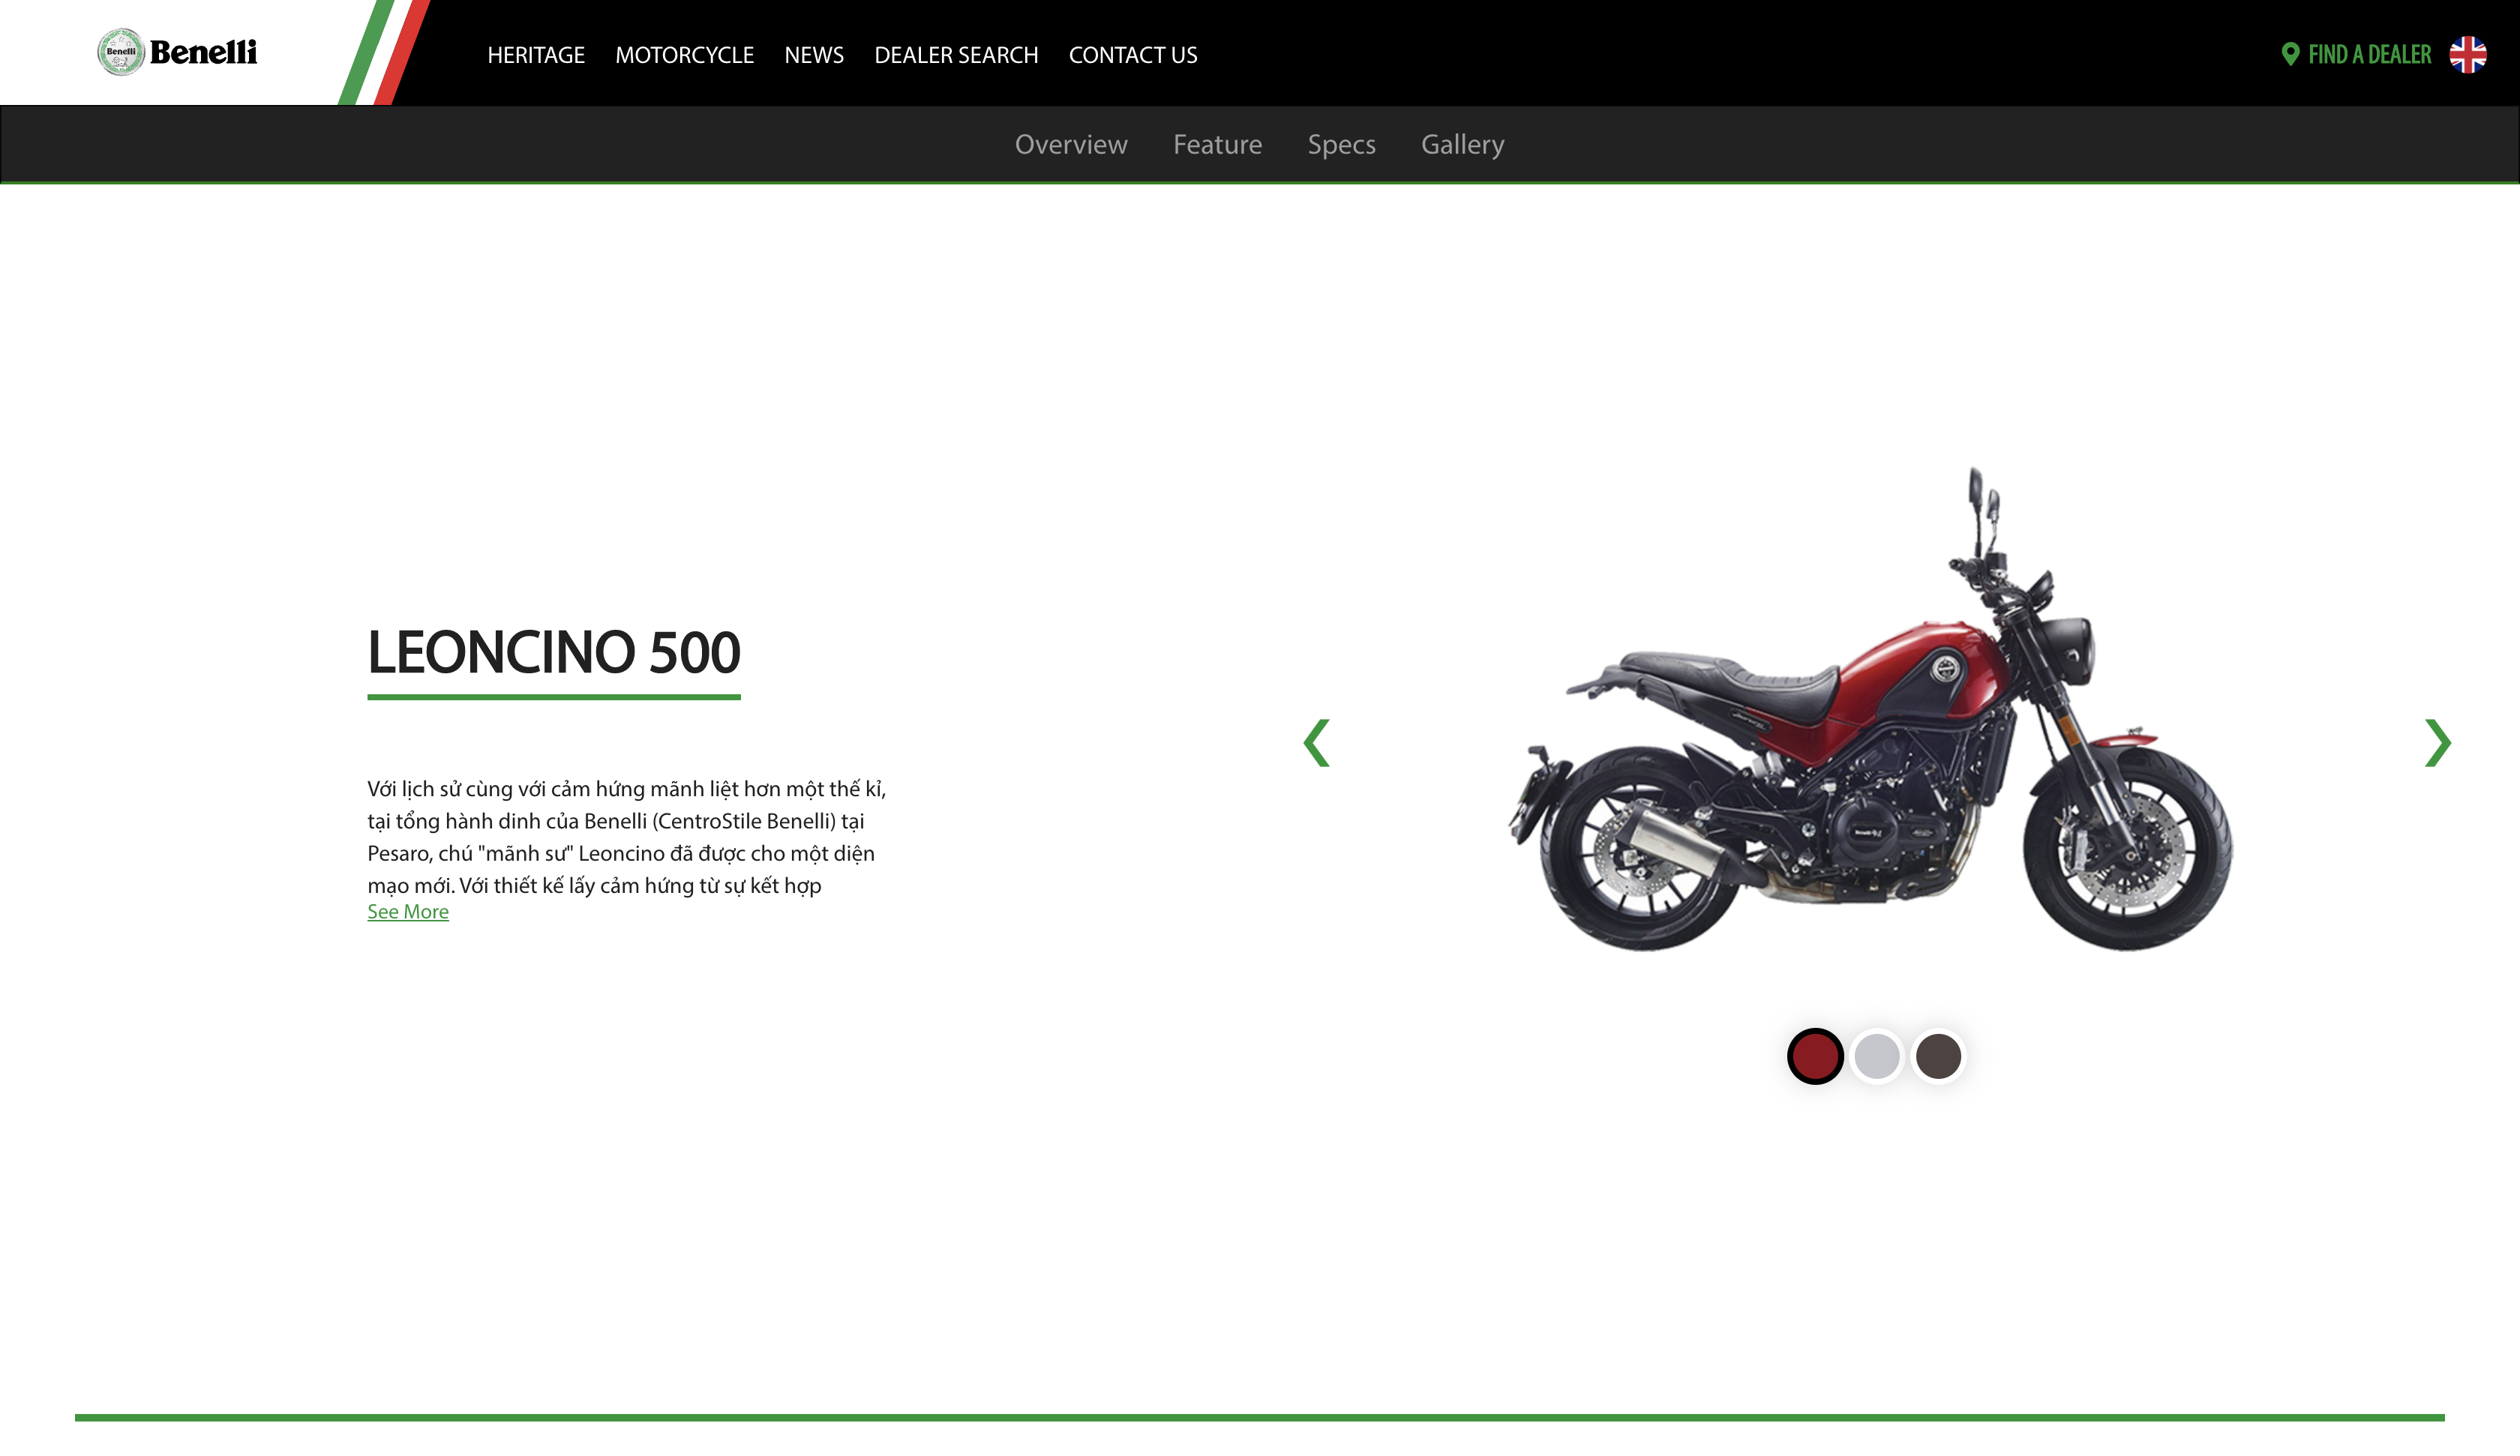Image resolution: width=2520 pixels, height=1456 pixels.
Task: Switch to the Overview tab
Action: coord(1070,145)
